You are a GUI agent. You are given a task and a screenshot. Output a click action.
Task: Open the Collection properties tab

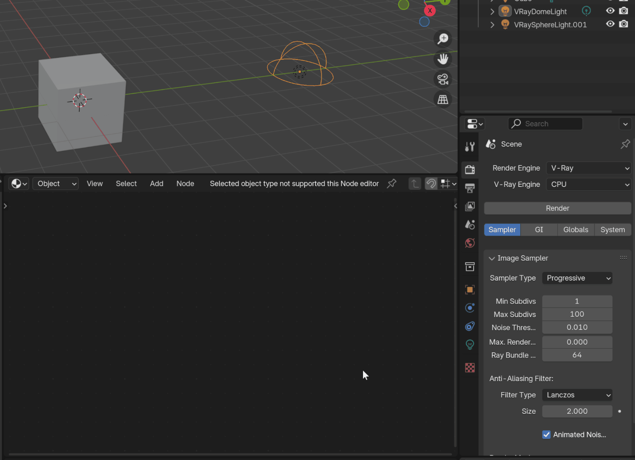coord(470,267)
